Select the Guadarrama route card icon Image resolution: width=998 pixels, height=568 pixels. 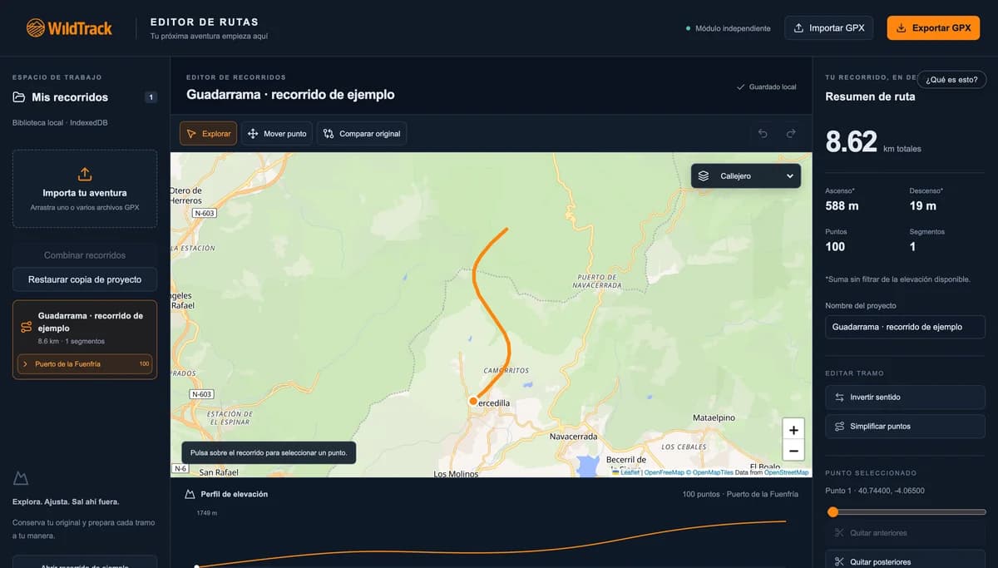coord(26,328)
